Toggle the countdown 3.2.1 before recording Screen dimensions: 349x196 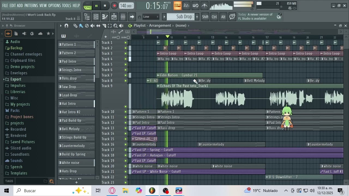(186, 5)
